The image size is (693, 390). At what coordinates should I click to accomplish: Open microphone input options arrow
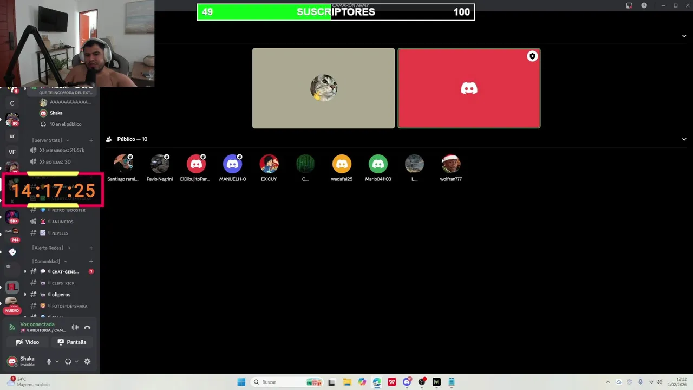click(57, 361)
